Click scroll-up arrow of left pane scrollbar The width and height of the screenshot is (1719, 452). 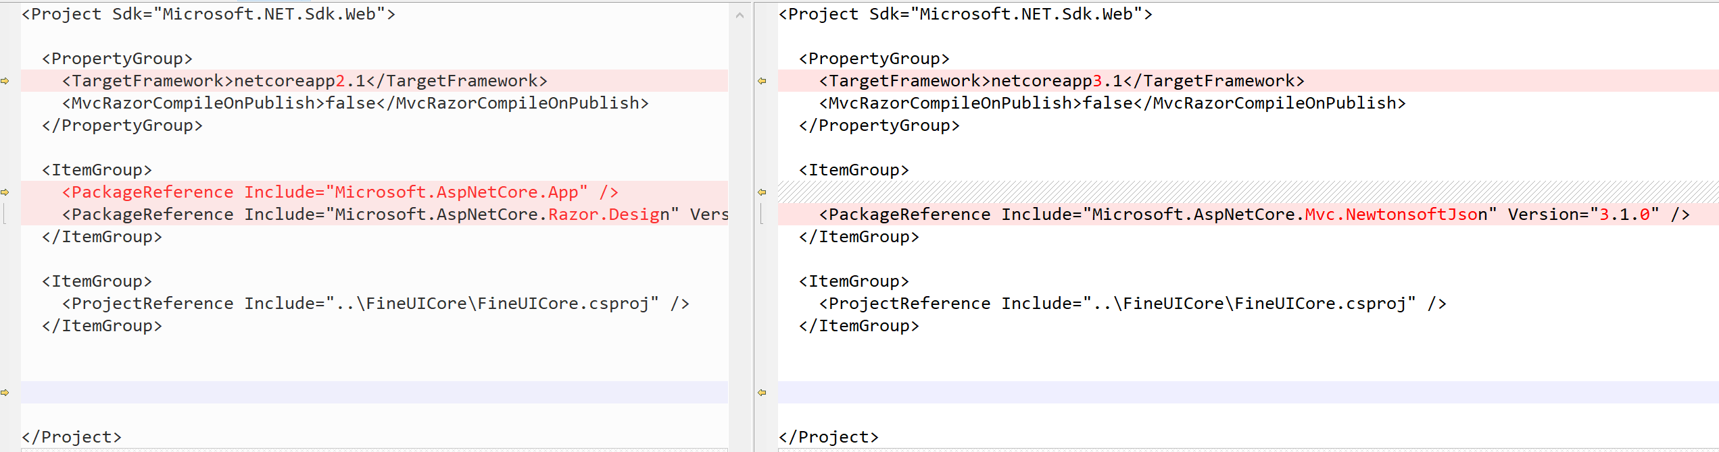pyautogui.click(x=740, y=15)
